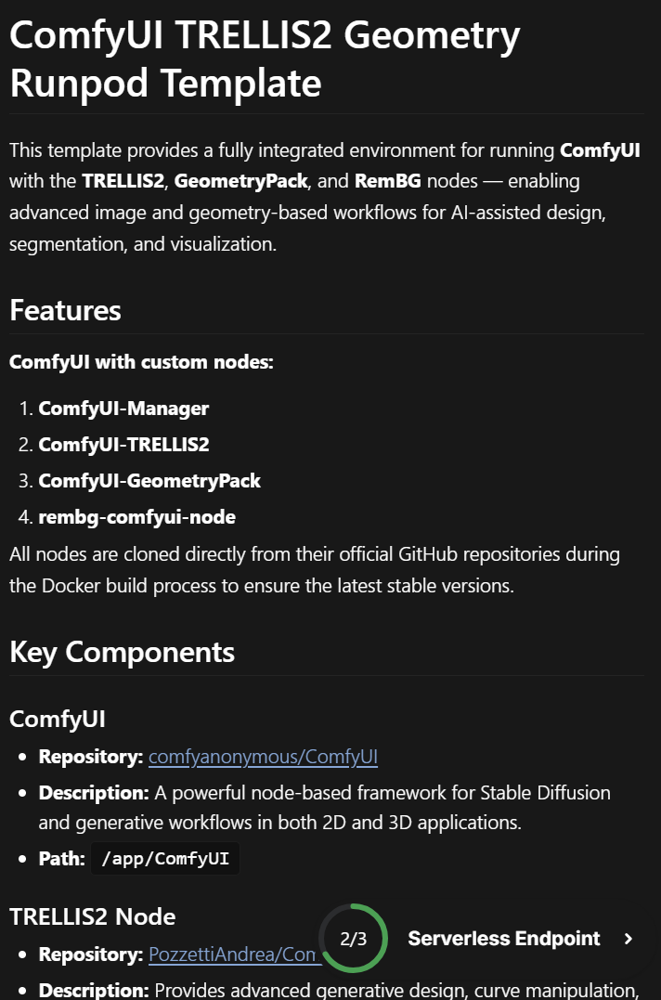Click the bold "Path:" label
The height and width of the screenshot is (1000, 661).
61,858
